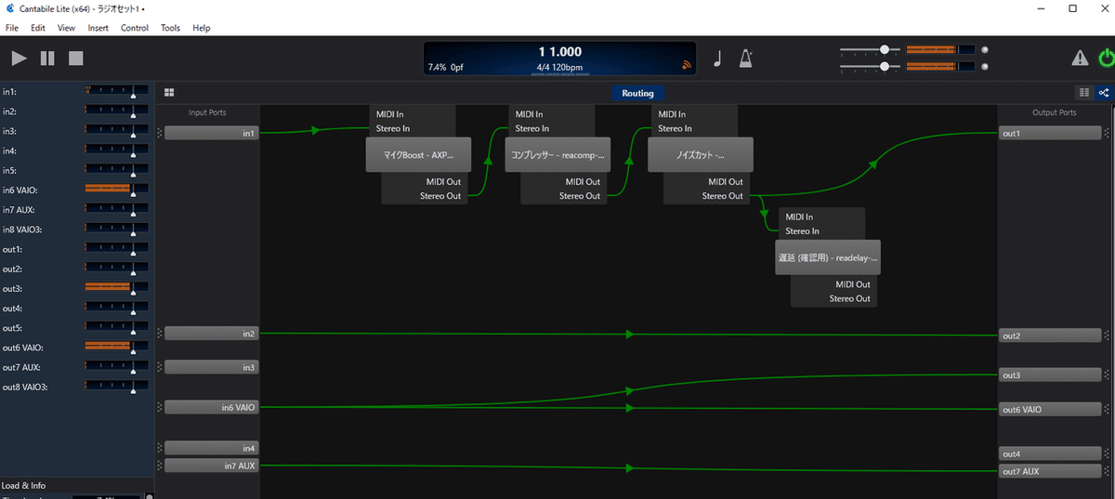Click the drag handle beside in1 port
The image size is (1115, 499).
point(160,134)
